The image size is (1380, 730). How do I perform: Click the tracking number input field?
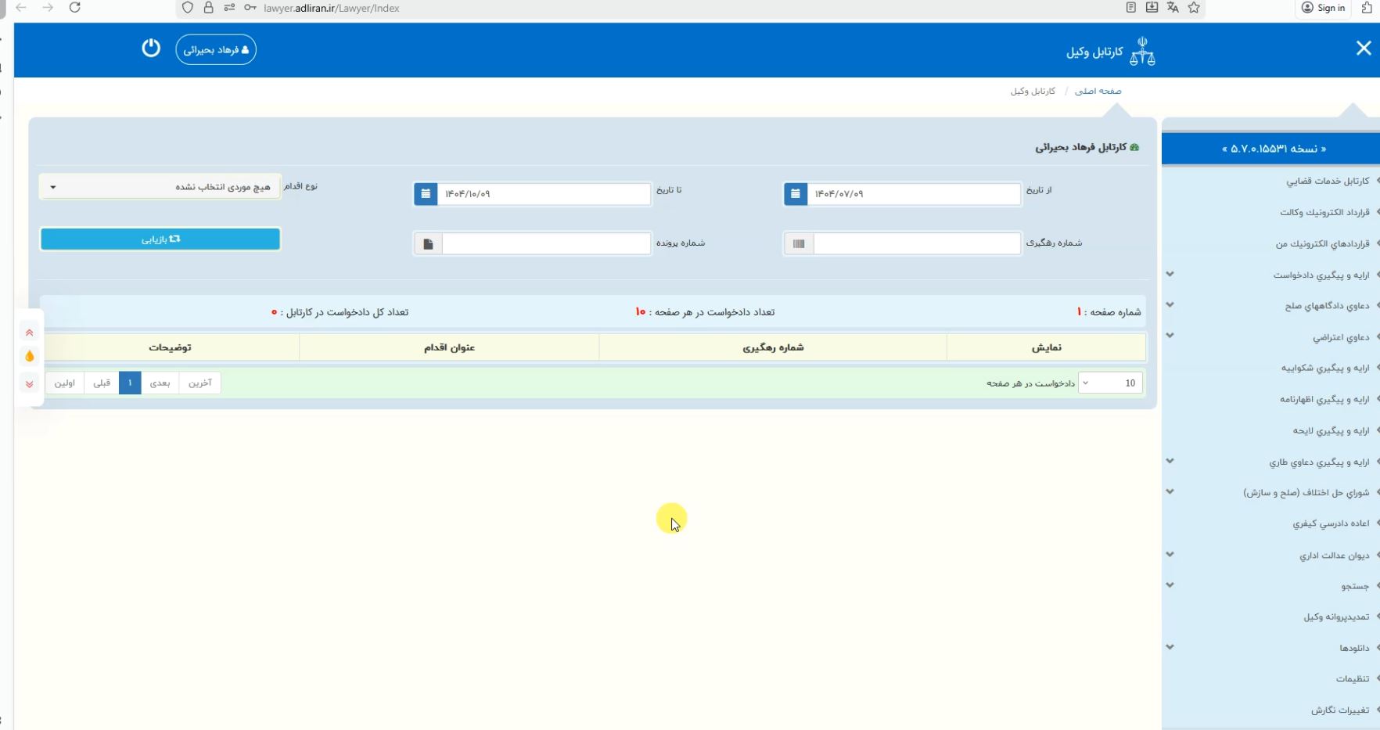(916, 244)
